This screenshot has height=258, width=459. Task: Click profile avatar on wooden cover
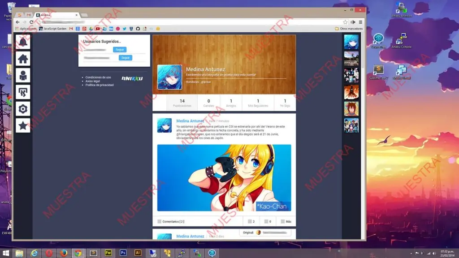[x=169, y=77]
